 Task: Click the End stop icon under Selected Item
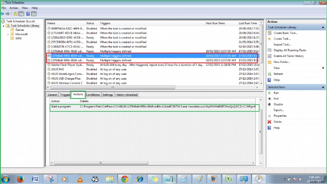(269, 99)
